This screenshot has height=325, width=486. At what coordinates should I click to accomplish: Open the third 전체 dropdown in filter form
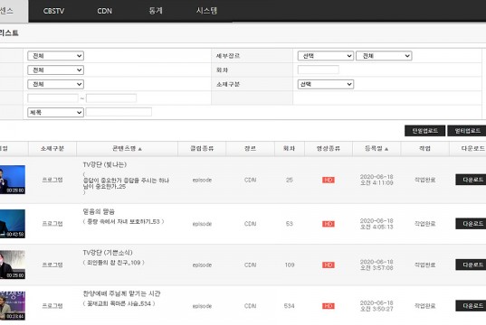coord(56,84)
